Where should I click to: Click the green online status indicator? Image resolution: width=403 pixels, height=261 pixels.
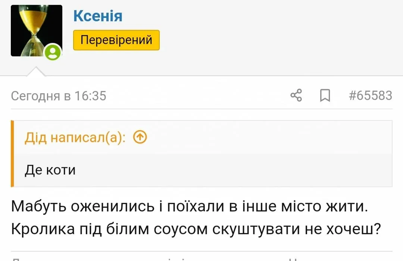pyautogui.click(x=53, y=52)
